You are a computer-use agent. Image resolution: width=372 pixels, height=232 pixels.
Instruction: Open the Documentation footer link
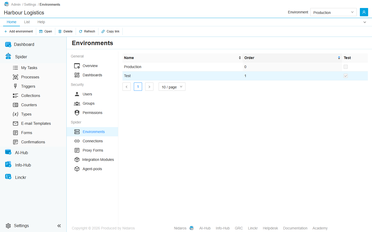(x=295, y=228)
